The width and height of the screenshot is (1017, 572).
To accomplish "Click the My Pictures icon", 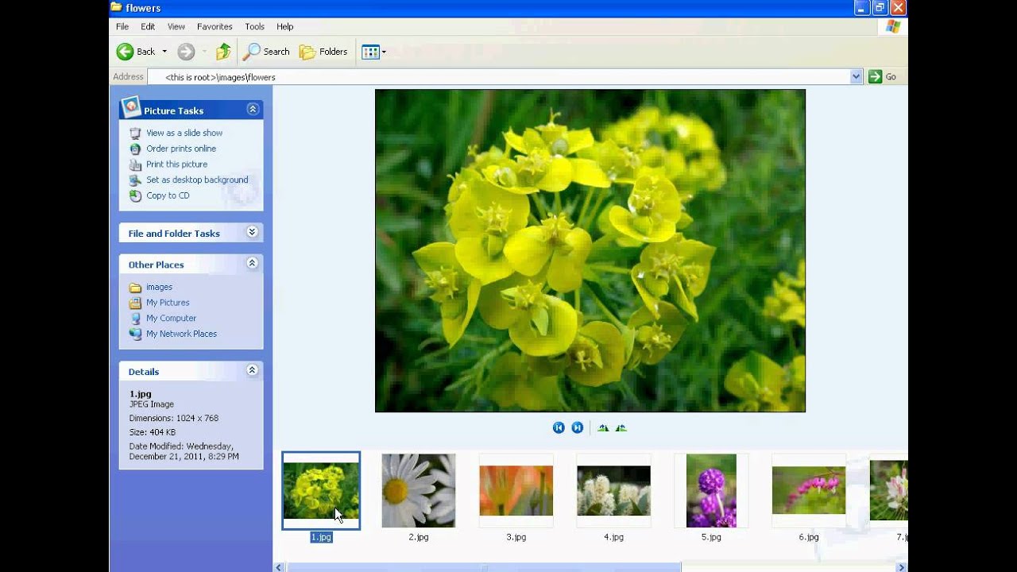I will click(135, 303).
